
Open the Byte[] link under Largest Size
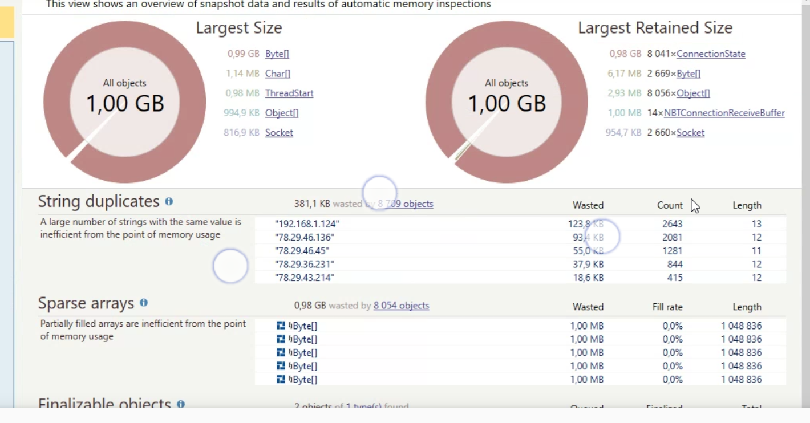coord(277,54)
